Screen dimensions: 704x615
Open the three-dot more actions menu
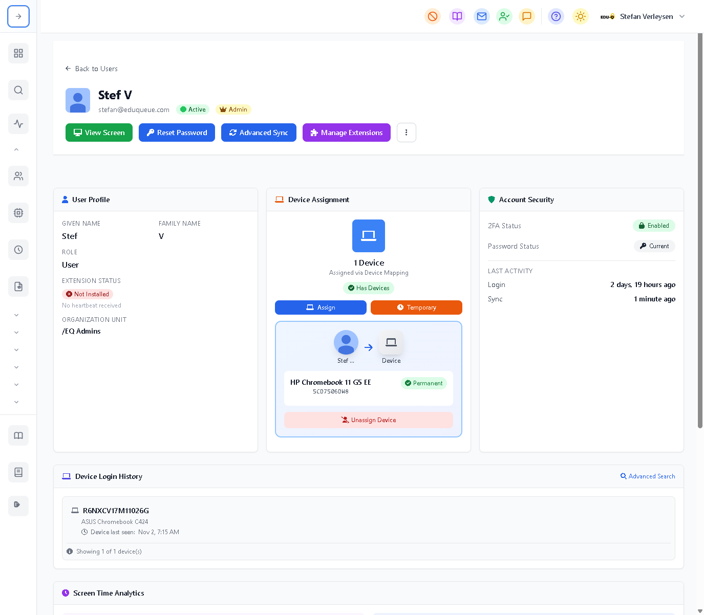(x=406, y=133)
